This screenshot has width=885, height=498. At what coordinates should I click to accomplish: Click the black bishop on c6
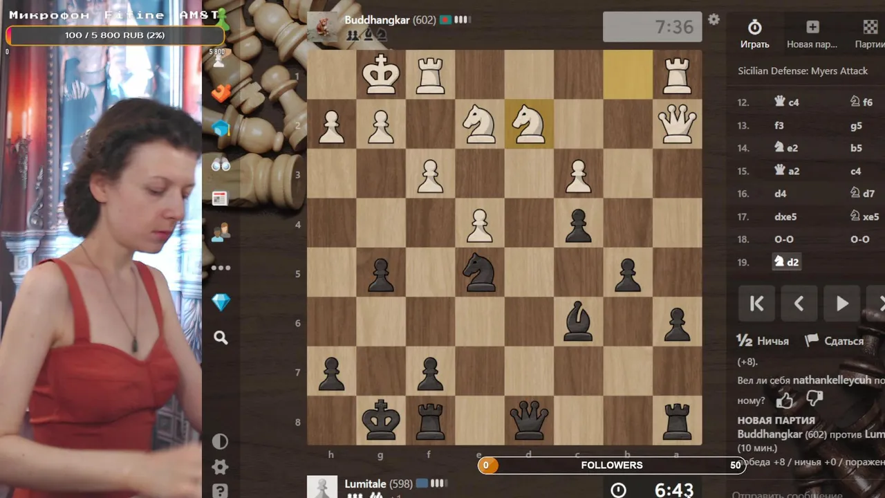[578, 322]
